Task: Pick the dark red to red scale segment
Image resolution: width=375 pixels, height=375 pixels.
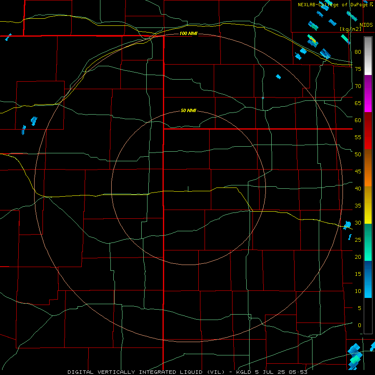Action: click(x=368, y=131)
